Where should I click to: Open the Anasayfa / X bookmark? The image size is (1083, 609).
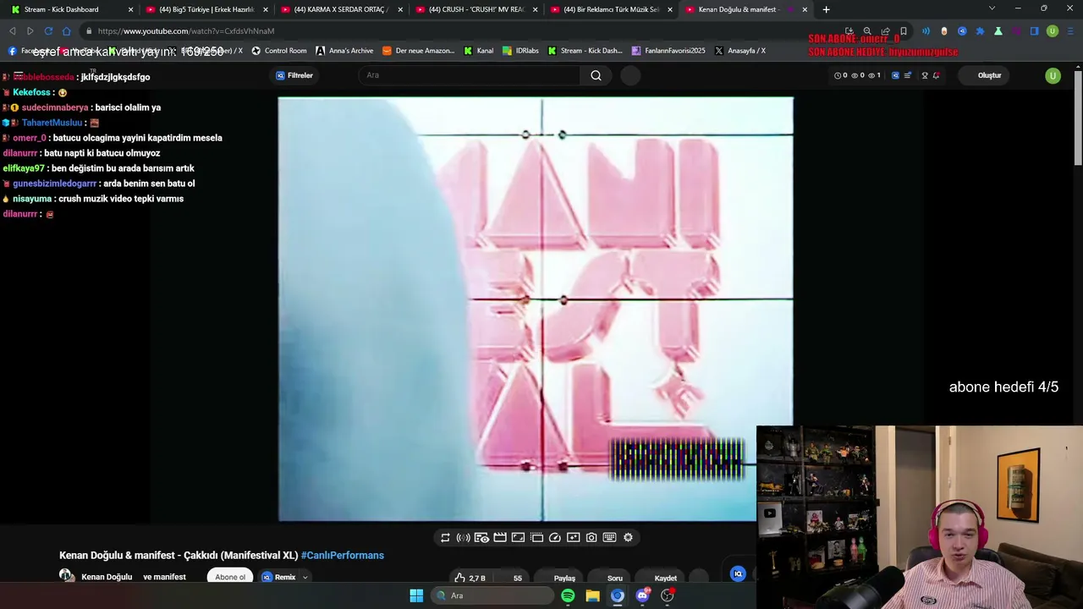click(740, 51)
